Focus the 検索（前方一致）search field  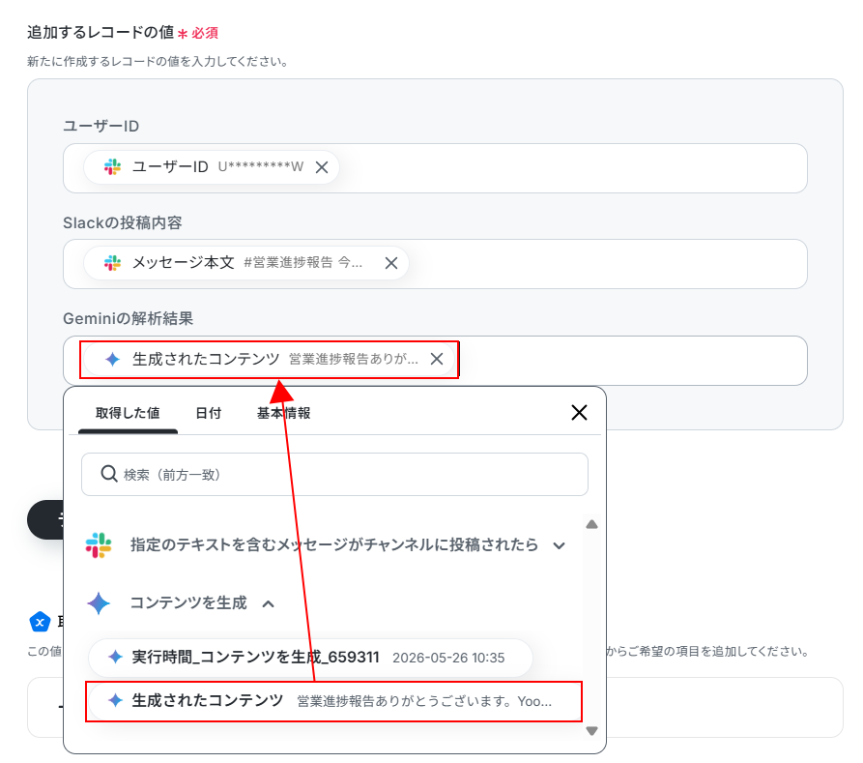pos(334,474)
